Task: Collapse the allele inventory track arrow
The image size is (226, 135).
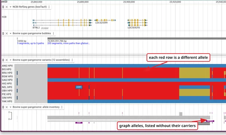Action: [x=11, y=107]
